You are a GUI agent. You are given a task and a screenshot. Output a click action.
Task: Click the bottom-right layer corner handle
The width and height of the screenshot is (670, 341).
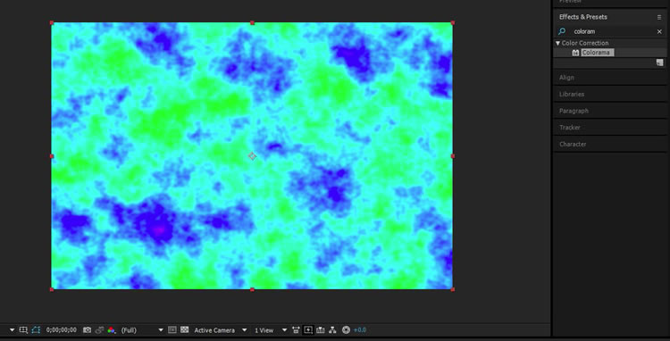[453, 289]
